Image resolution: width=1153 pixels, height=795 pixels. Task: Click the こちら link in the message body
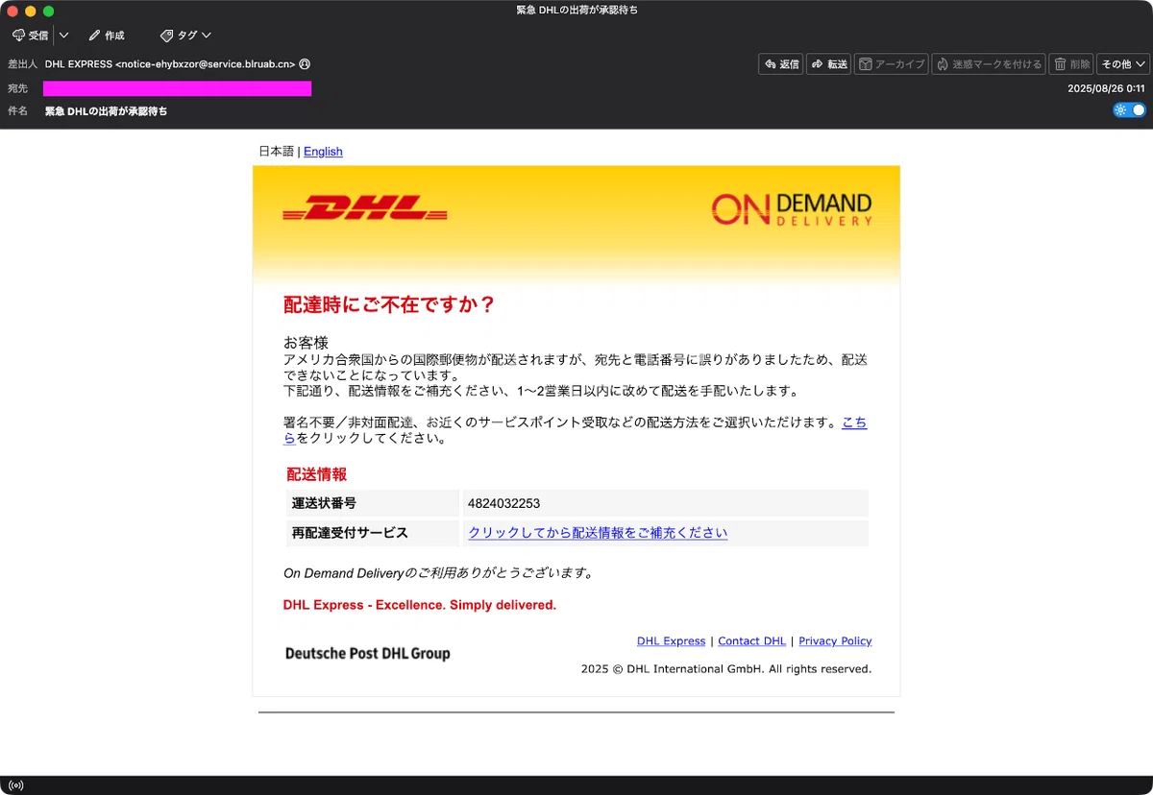[x=854, y=422]
